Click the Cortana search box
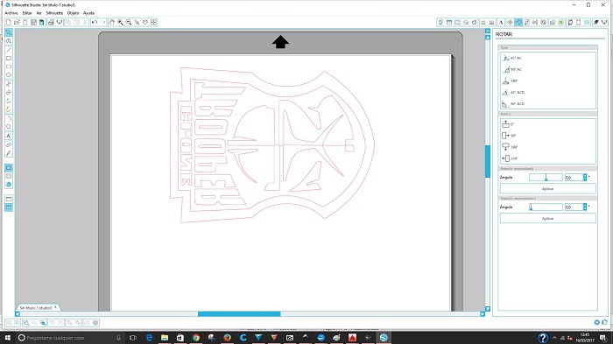 [x=70, y=338]
